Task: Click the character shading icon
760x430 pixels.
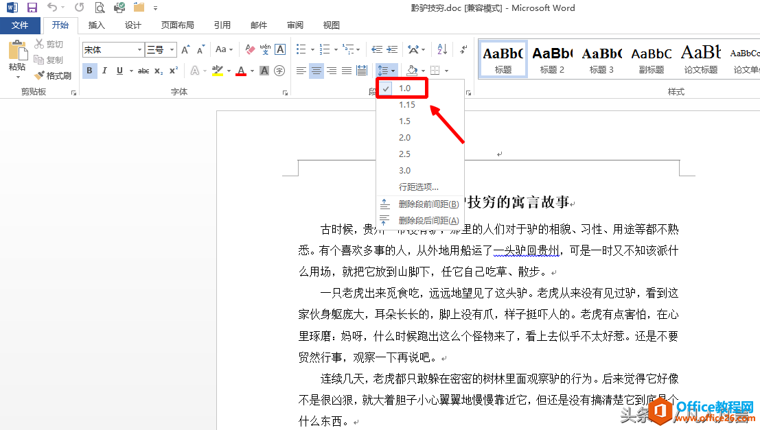Action: pyautogui.click(x=264, y=71)
